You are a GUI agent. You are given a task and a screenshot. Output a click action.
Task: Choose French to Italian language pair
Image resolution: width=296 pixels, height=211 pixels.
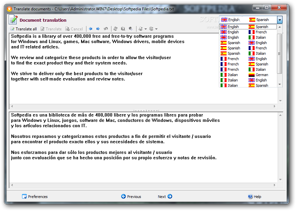[x=248, y=69]
